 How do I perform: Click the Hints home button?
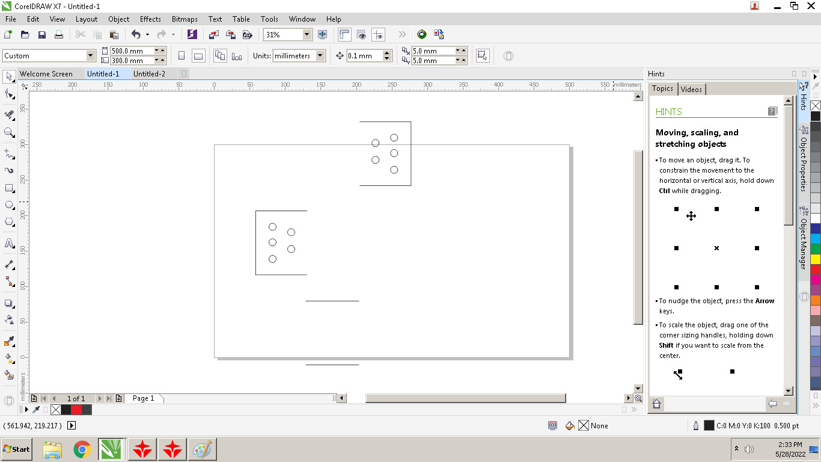point(657,404)
